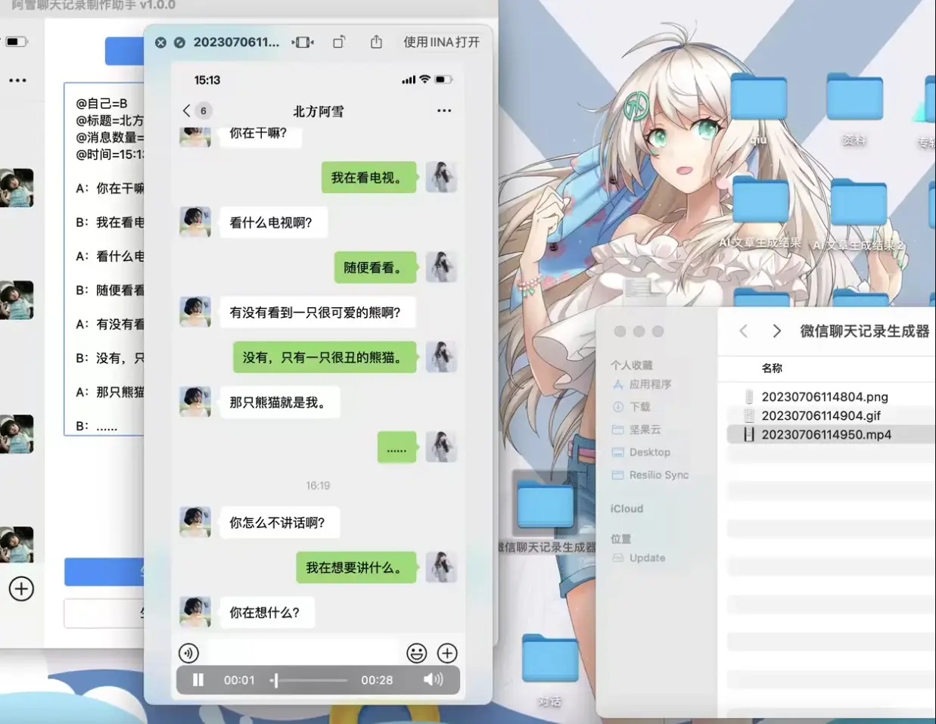Click the video playback progress slider
The width and height of the screenshot is (936, 724).
tap(309, 680)
